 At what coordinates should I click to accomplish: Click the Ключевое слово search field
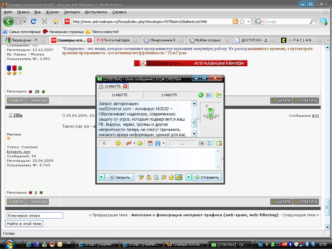coord(35,215)
